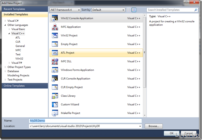Viewport: 202px width, 140px height.
Task: Select the Custom Wizard row text
Action: pyautogui.click(x=70, y=105)
